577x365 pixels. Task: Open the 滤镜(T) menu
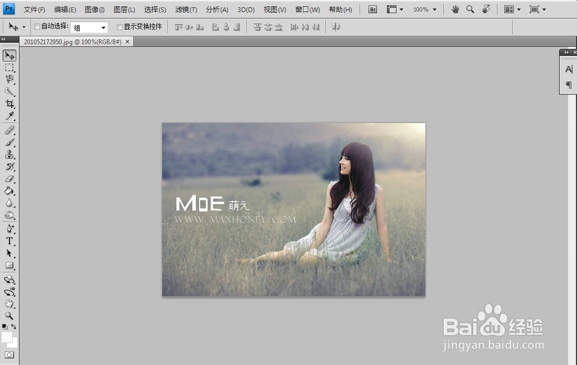coord(186,10)
